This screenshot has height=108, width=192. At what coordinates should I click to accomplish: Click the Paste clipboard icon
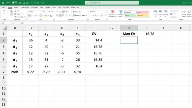click(11, 12)
